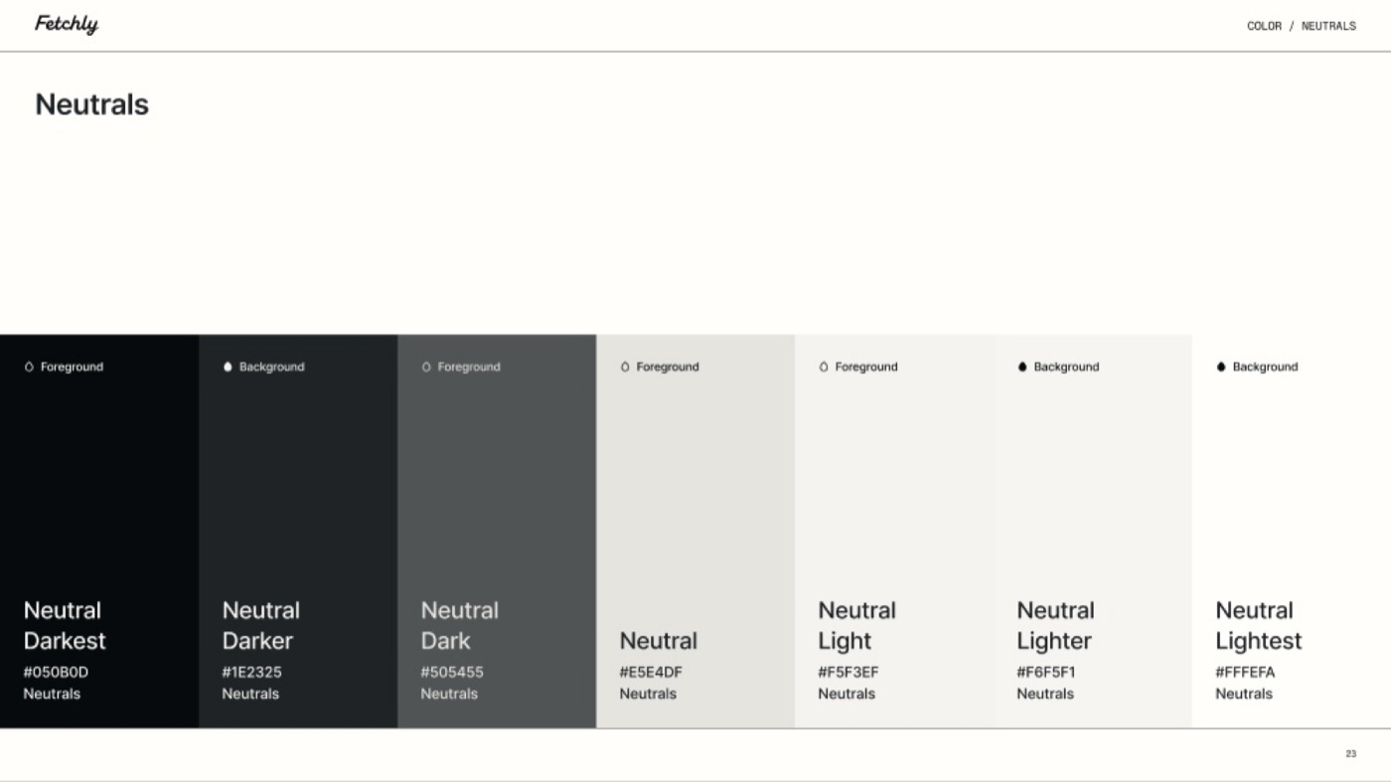Select the hex value #F6F5F1
Image resolution: width=1391 pixels, height=782 pixels.
pyautogui.click(x=1046, y=672)
